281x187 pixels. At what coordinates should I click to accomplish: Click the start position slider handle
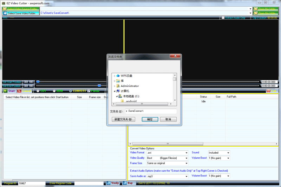point(38,82)
